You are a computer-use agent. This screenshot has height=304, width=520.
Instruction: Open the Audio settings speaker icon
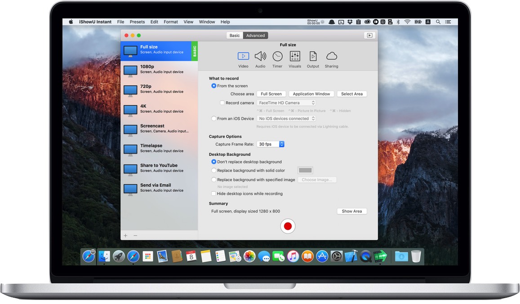coord(260,56)
